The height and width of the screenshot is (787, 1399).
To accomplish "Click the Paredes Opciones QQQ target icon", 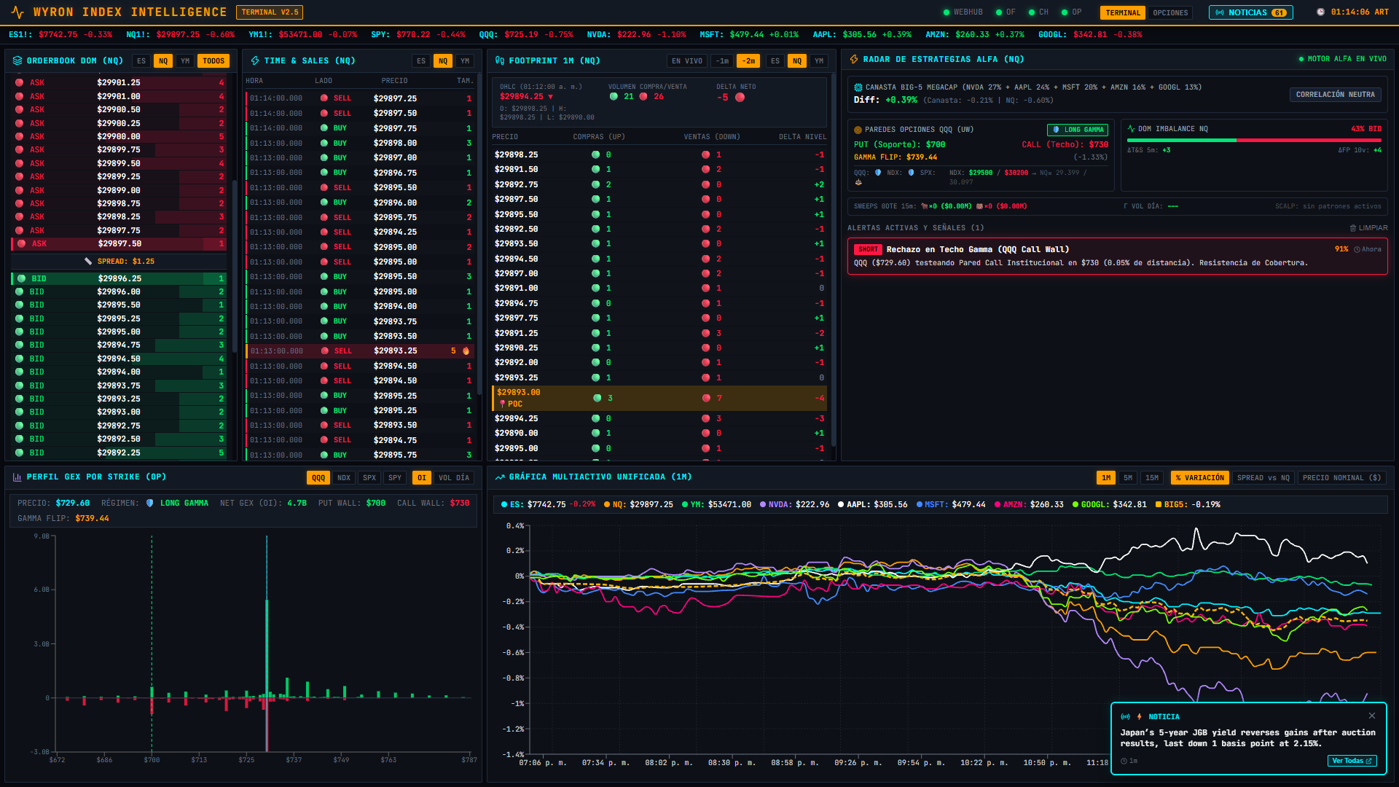I will coord(858,130).
